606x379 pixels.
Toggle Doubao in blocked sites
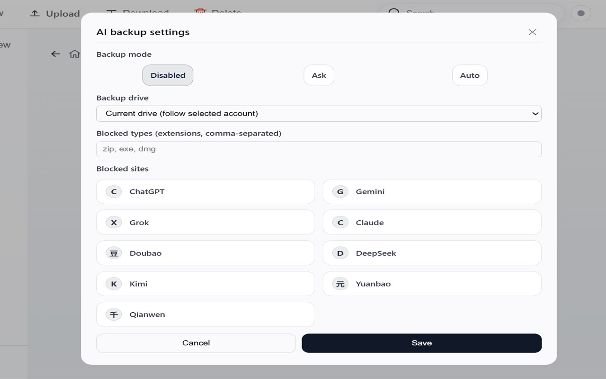(x=205, y=253)
